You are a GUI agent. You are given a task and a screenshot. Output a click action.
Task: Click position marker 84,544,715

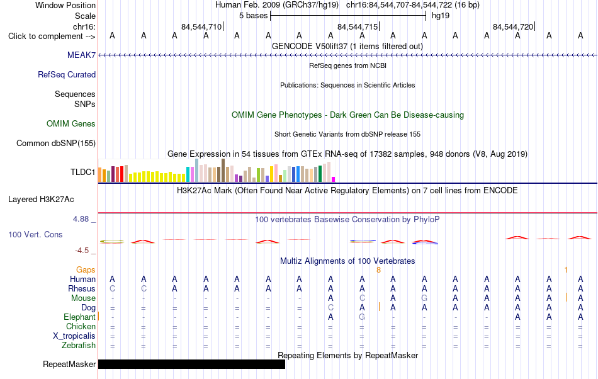tap(358, 26)
